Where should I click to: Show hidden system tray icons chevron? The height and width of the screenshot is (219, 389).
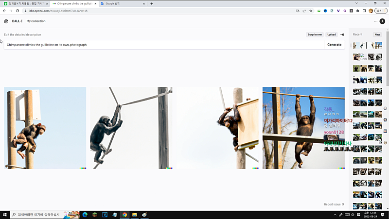click(x=335, y=215)
